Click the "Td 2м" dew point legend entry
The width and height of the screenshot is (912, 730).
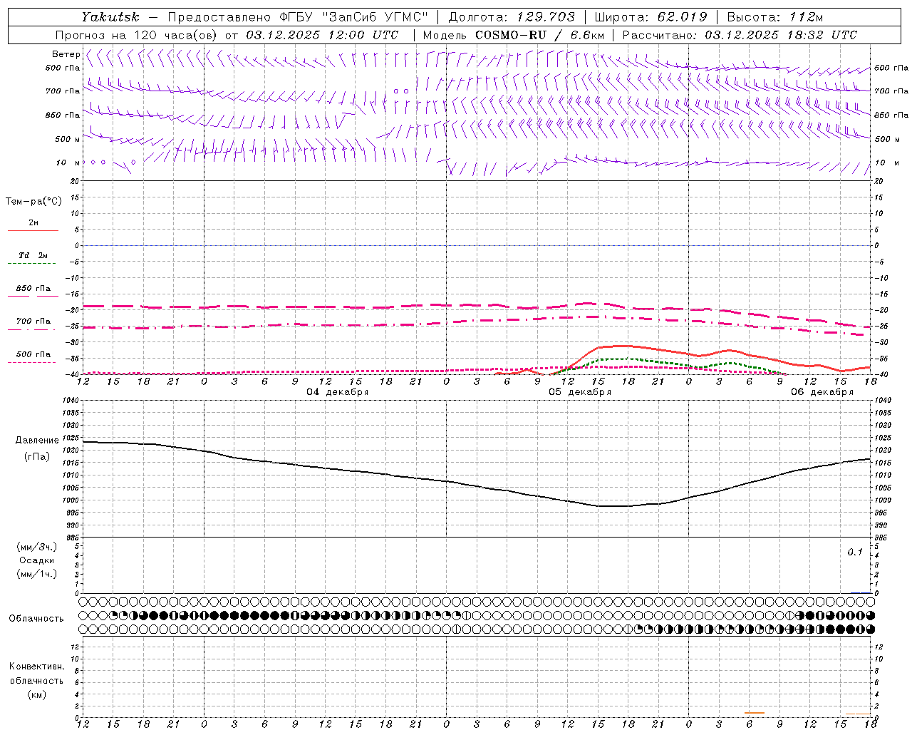(33, 255)
